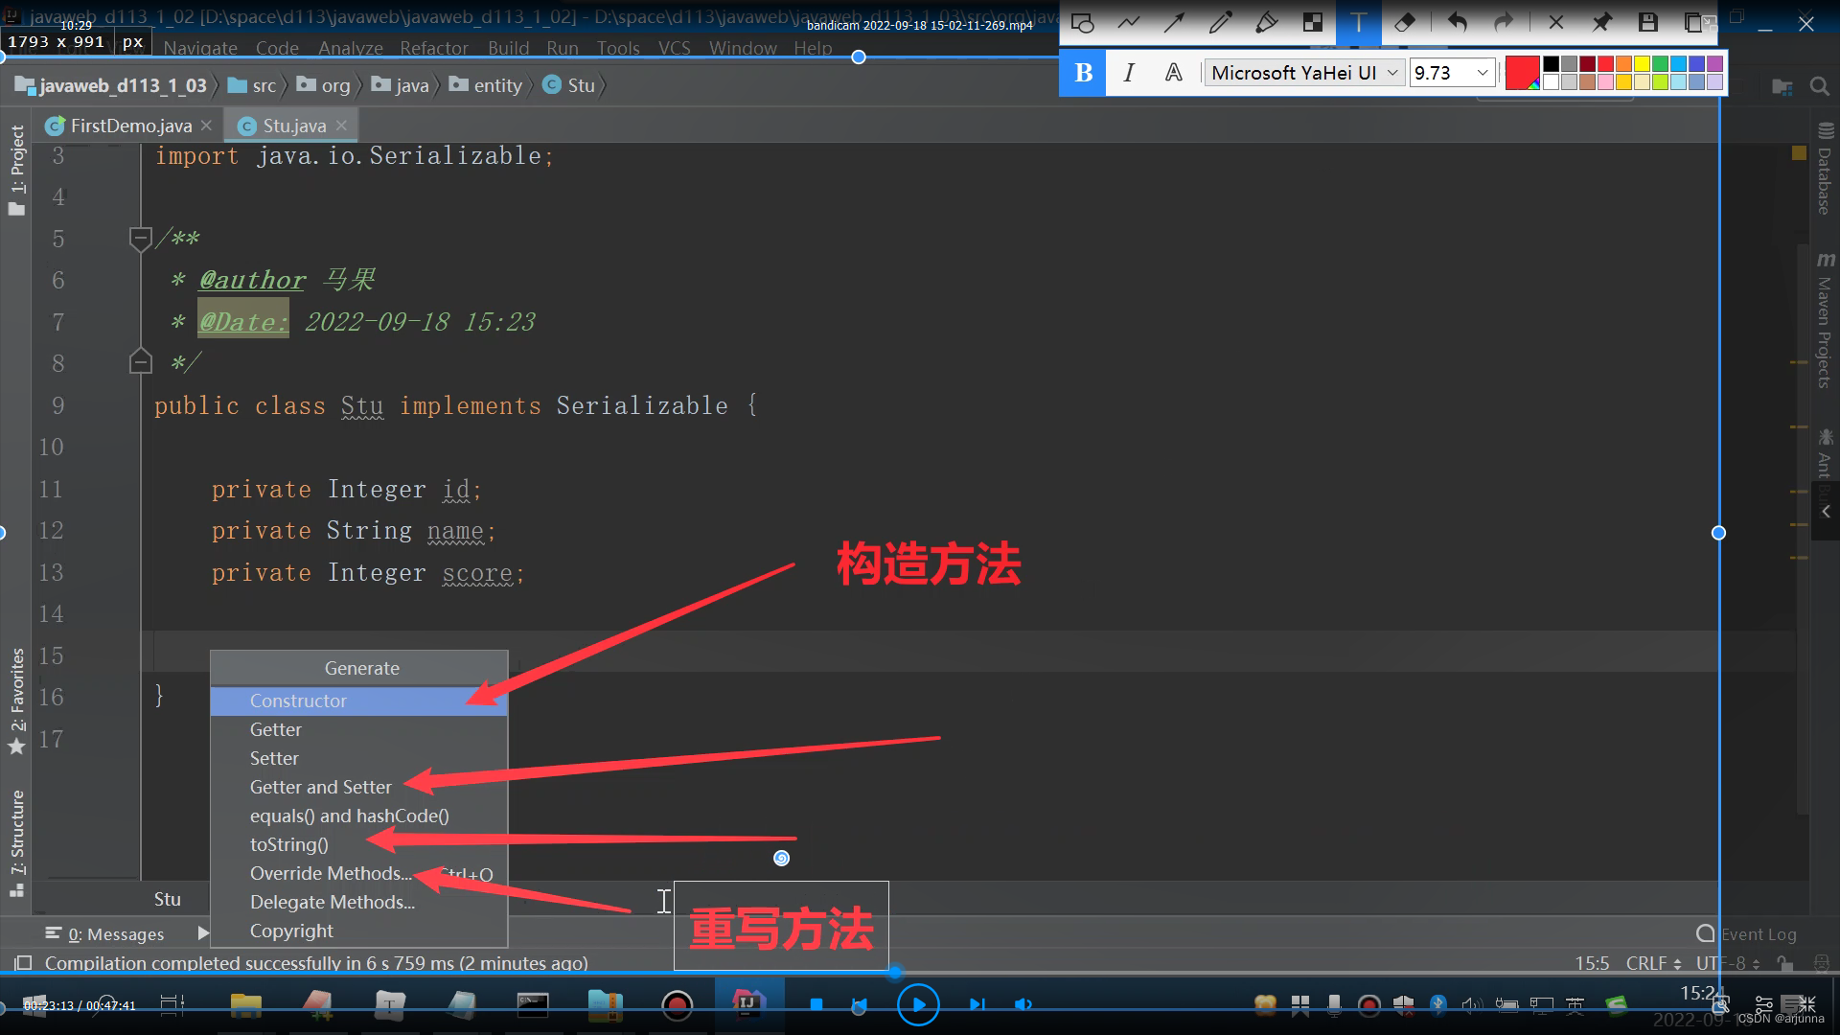Play the video with the play button
This screenshot has width=1840, height=1035.
[918, 1004]
